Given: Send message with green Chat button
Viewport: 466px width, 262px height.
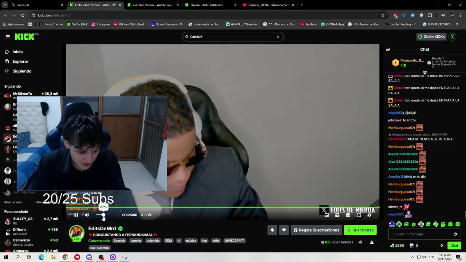Looking at the screenshot, I should click(454, 246).
